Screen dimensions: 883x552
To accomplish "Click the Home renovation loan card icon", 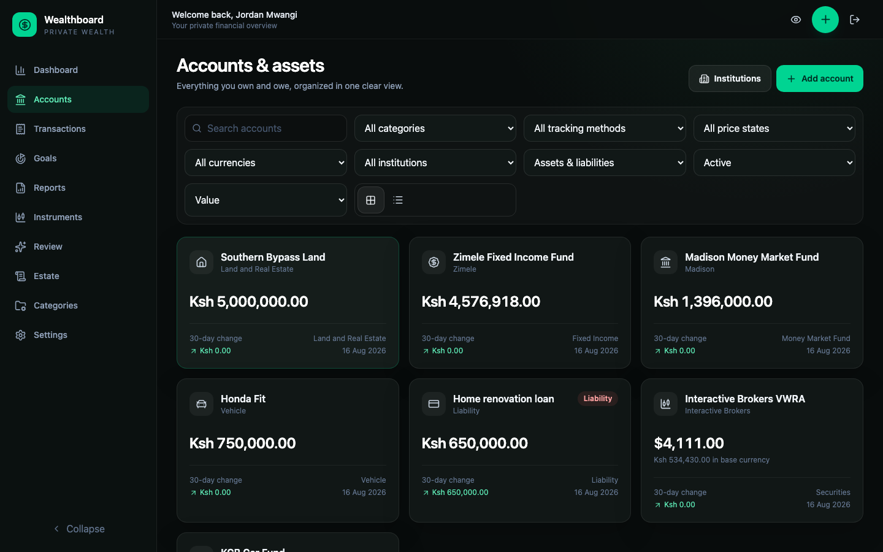I will click(x=434, y=404).
